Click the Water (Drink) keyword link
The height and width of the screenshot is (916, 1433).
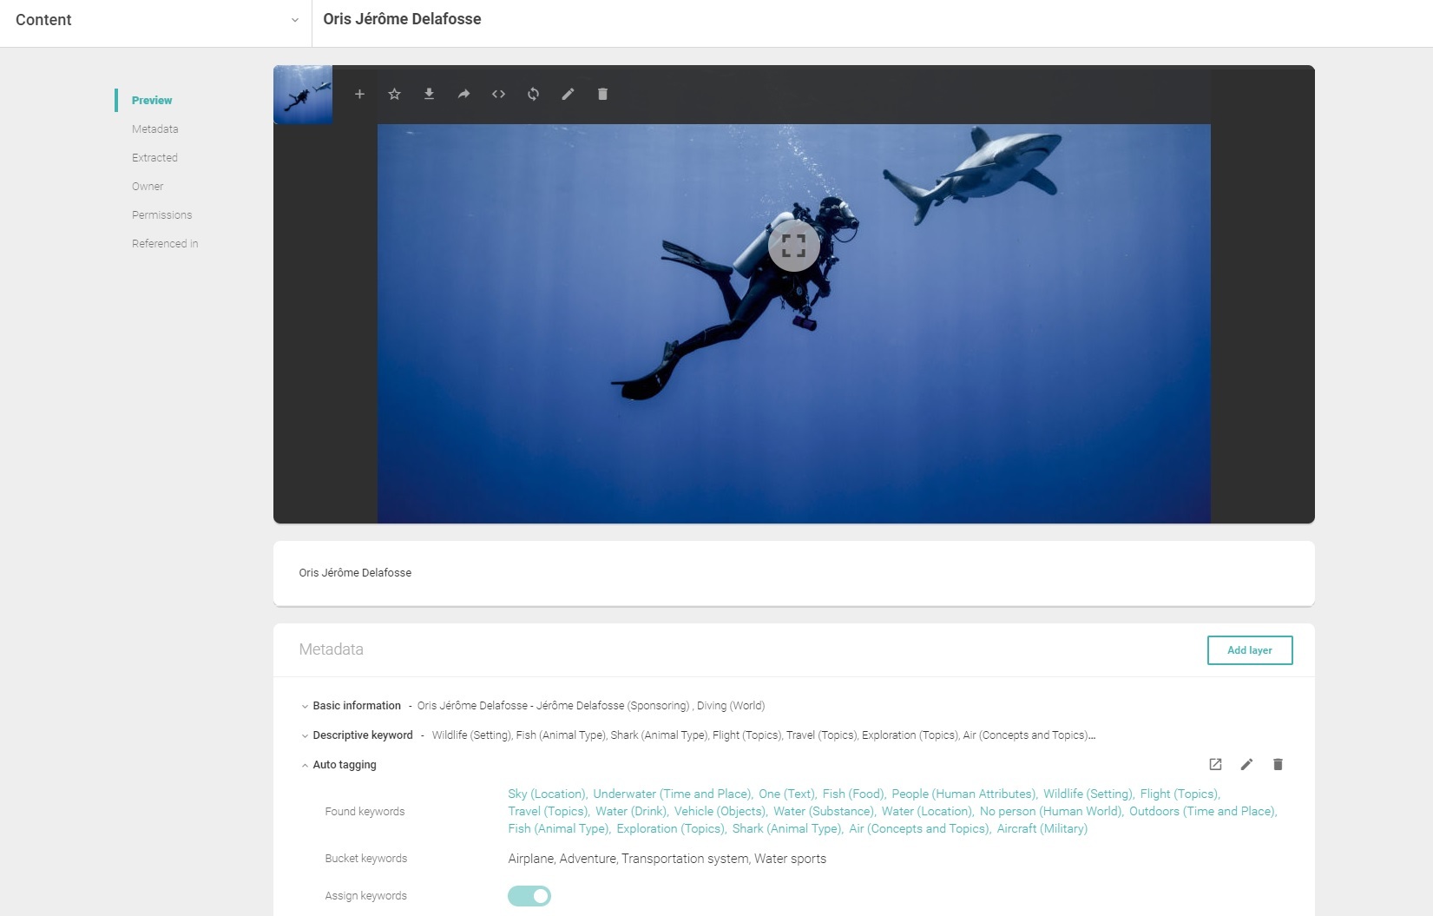point(631,811)
